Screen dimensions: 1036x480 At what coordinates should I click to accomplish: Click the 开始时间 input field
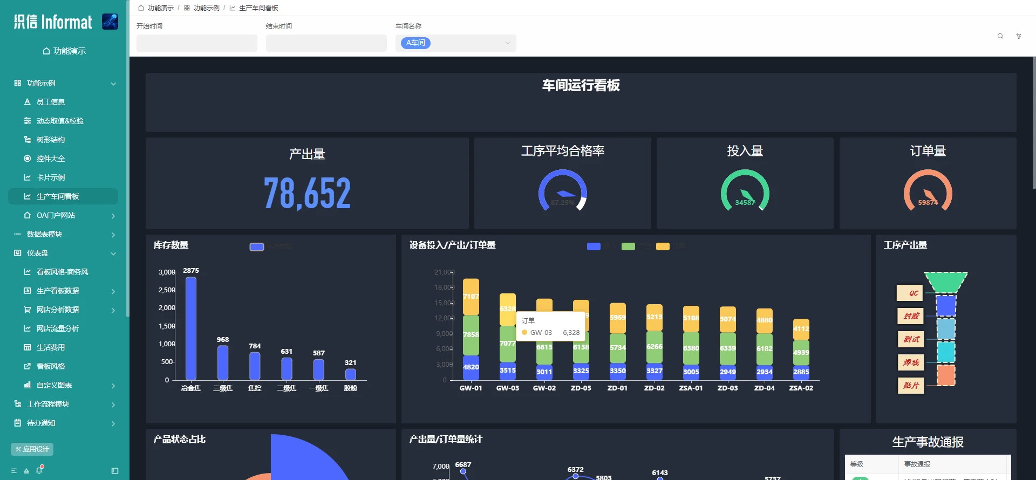click(197, 43)
